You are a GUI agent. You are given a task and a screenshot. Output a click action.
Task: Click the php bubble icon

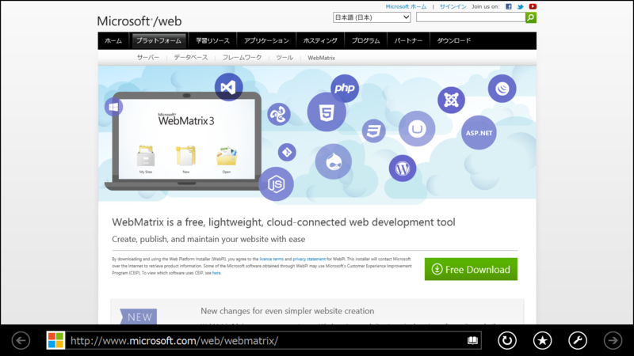[345, 88]
